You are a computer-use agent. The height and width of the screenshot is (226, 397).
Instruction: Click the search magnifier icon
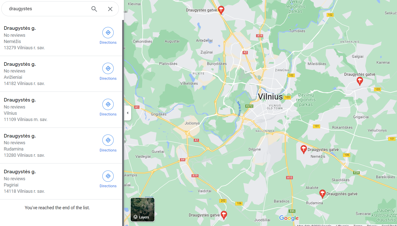[x=94, y=9]
